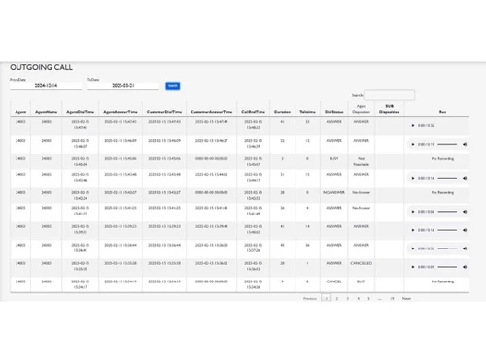This screenshot has height=364, width=486.
Task: Click the OUTGOING CALL page heading
Action: tap(41, 67)
